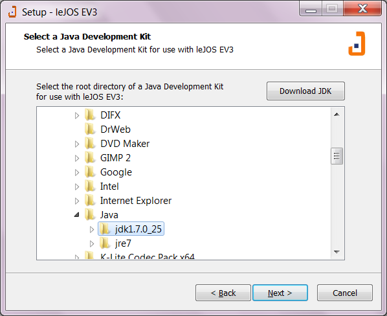Select the DIFX folder icon
Image resolution: width=387 pixels, height=316 pixels.
click(x=89, y=115)
